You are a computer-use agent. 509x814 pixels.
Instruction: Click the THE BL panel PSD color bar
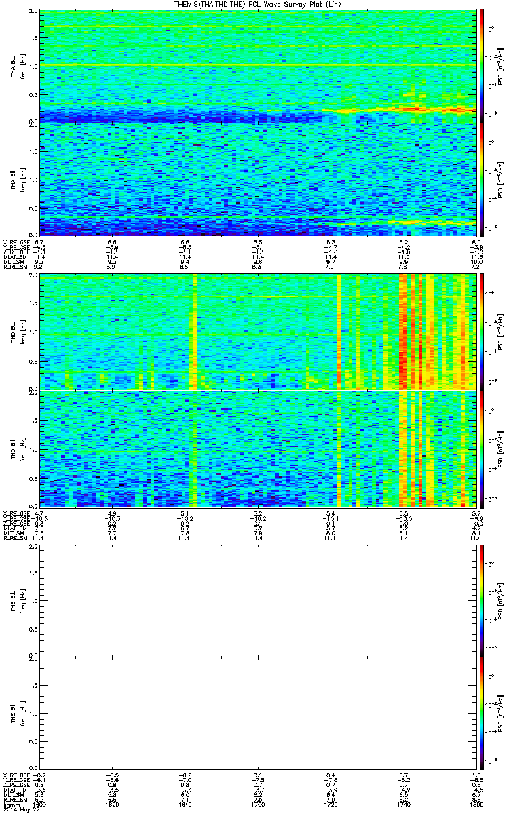[x=481, y=600]
